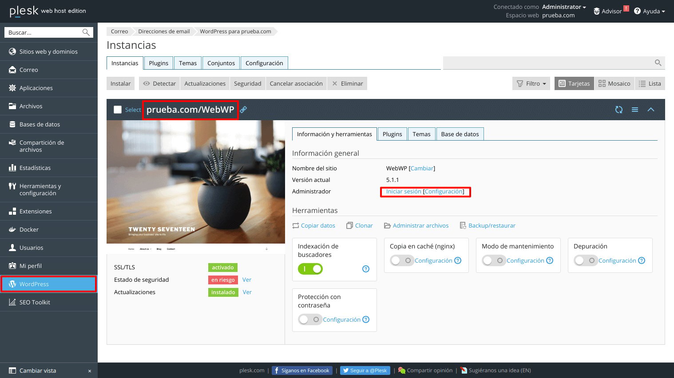The image size is (674, 378).
Task: Switch view to Mosaico
Action: 614,83
